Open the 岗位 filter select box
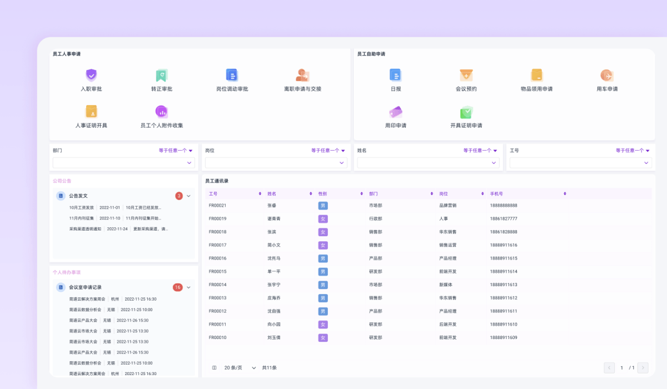This screenshot has width=667, height=389. pyautogui.click(x=276, y=163)
